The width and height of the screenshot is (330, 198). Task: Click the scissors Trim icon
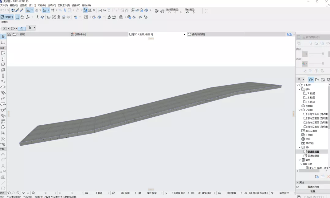pyautogui.click(x=100, y=10)
